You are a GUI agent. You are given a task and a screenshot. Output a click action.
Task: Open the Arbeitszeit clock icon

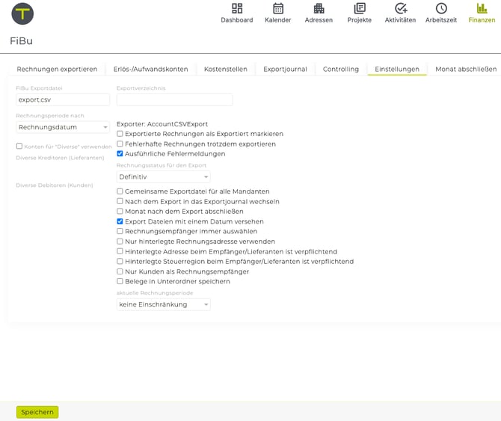coord(441,9)
